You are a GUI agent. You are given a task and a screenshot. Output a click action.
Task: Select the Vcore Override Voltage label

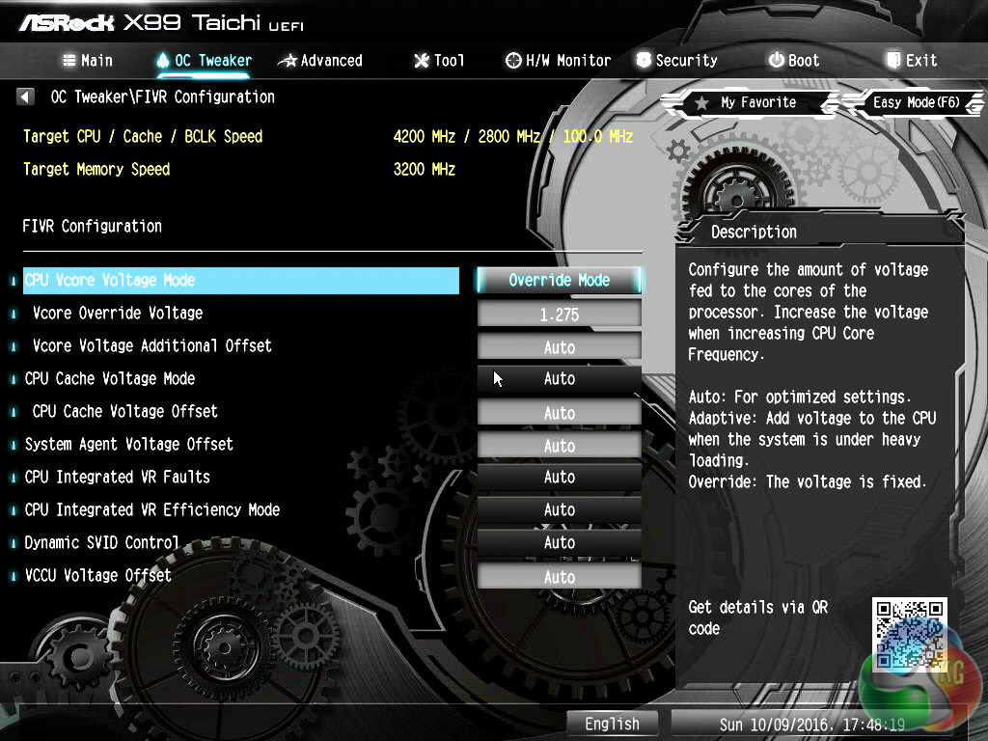click(118, 314)
